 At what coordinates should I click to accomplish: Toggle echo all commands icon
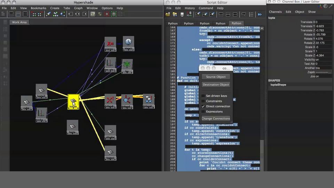pyautogui.click(x=244, y=15)
